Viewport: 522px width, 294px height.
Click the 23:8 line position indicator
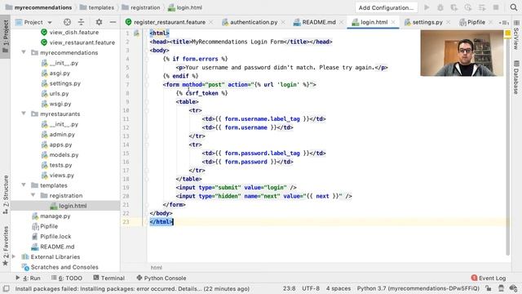click(x=290, y=288)
